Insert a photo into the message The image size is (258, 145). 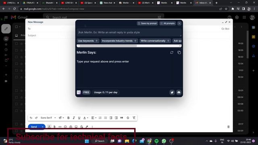(x=76, y=127)
